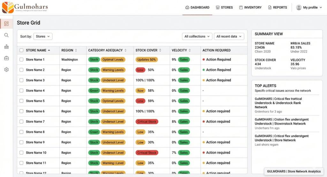Sort by the STOCK COVER column arrows

pos(160,50)
